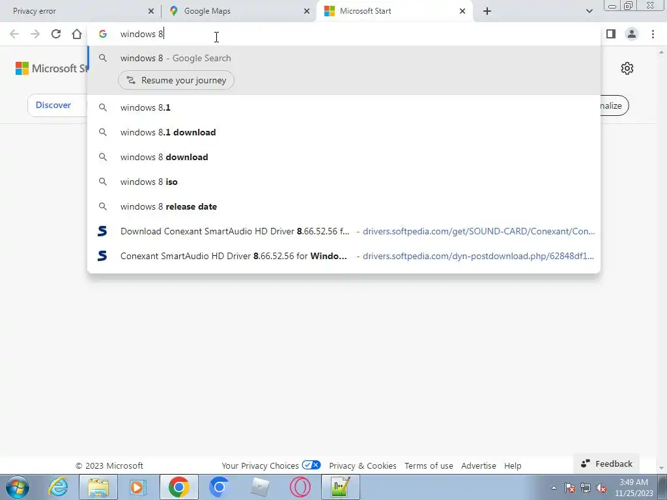Screen dimensions: 667x500
Task: Open Windows Explorer folder in taskbar
Action: (98, 487)
